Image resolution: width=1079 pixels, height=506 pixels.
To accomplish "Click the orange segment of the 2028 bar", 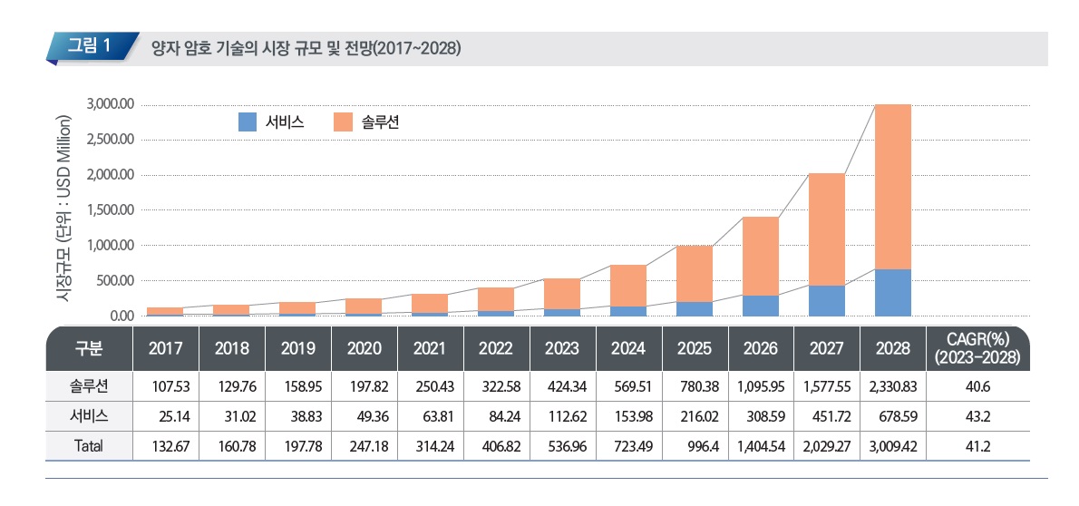I will tap(892, 186).
